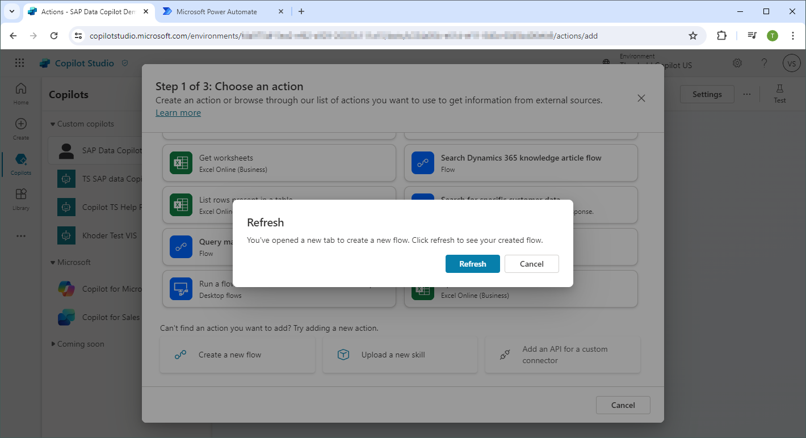Image resolution: width=806 pixels, height=438 pixels.
Task: Open a new browser tab
Action: click(301, 11)
